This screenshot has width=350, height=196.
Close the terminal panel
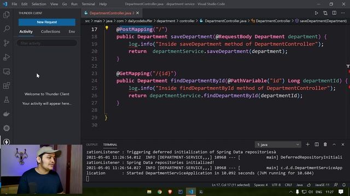point(343,144)
